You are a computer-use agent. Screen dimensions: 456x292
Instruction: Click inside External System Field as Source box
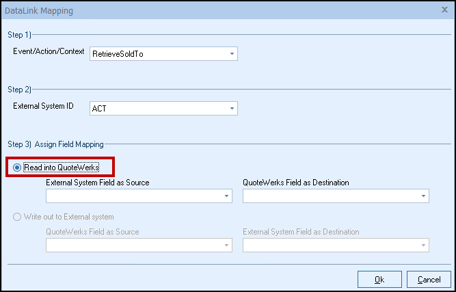(133, 196)
